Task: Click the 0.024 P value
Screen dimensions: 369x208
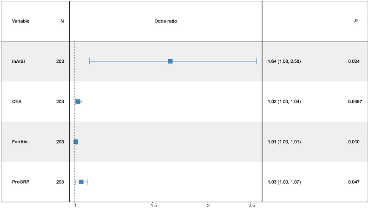Action: pyautogui.click(x=354, y=61)
